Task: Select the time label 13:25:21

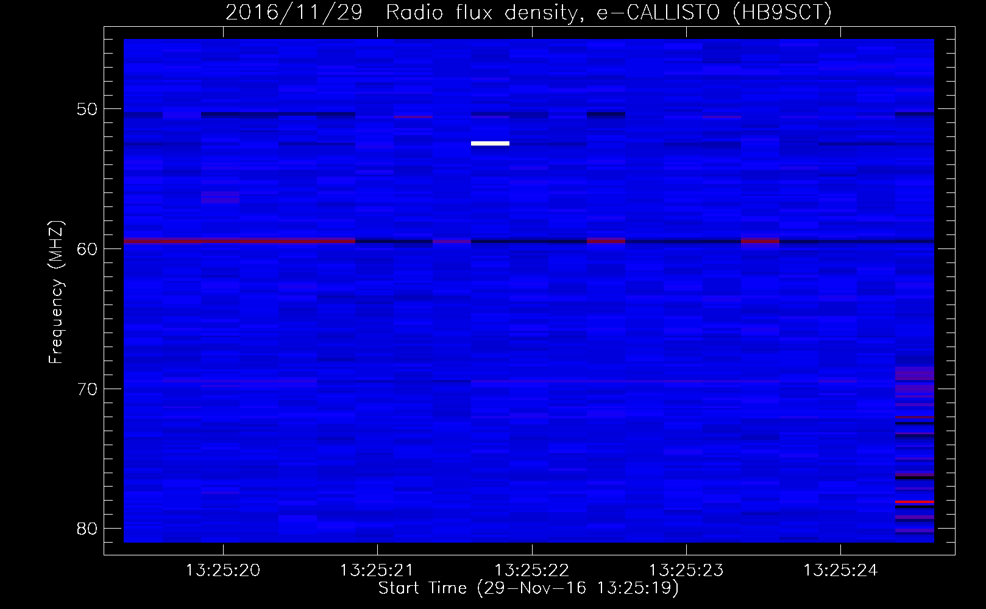Action: (377, 571)
